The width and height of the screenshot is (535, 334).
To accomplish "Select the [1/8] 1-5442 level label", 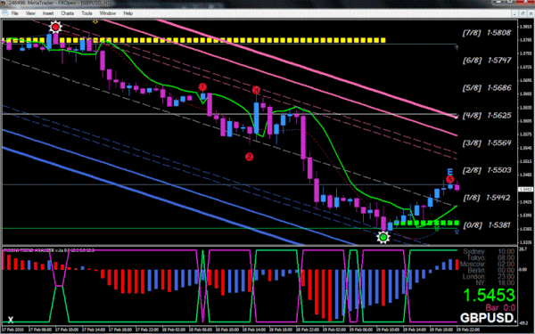I will pos(487,198).
